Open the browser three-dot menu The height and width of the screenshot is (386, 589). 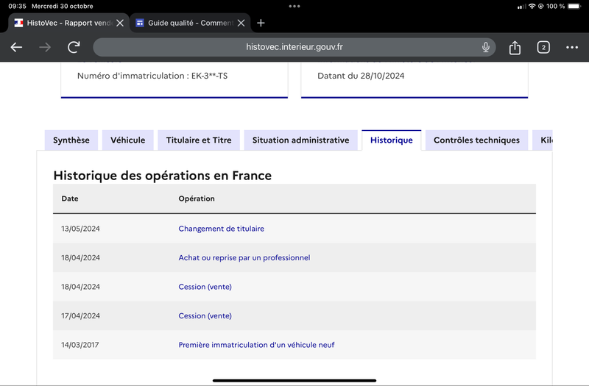[572, 47]
